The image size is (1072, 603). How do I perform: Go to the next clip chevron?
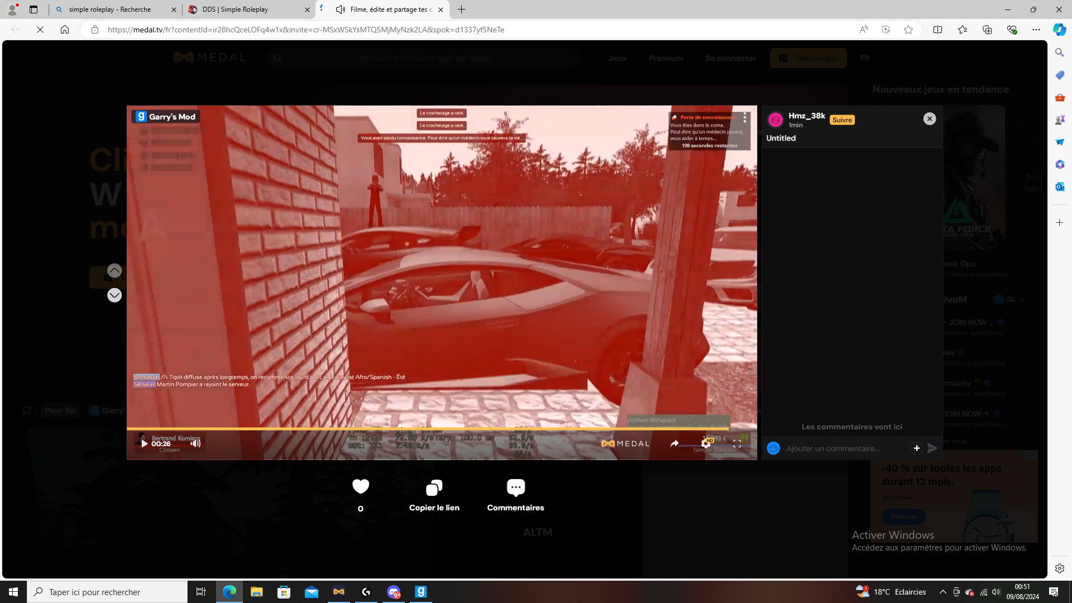pos(114,295)
